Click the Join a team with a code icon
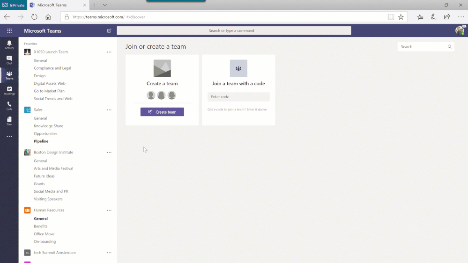 tap(238, 68)
